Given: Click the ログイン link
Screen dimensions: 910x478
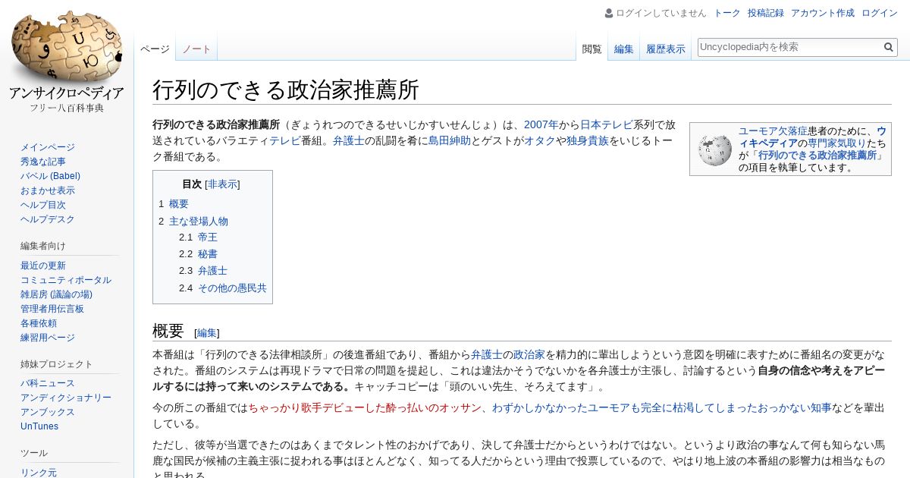Looking at the screenshot, I should [x=880, y=13].
